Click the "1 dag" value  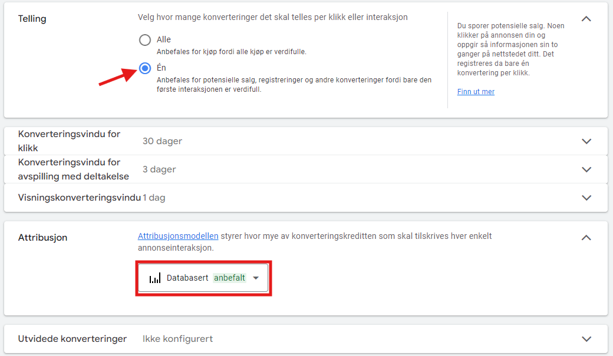(x=154, y=198)
